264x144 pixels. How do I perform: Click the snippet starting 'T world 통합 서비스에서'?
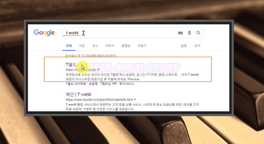(132, 107)
